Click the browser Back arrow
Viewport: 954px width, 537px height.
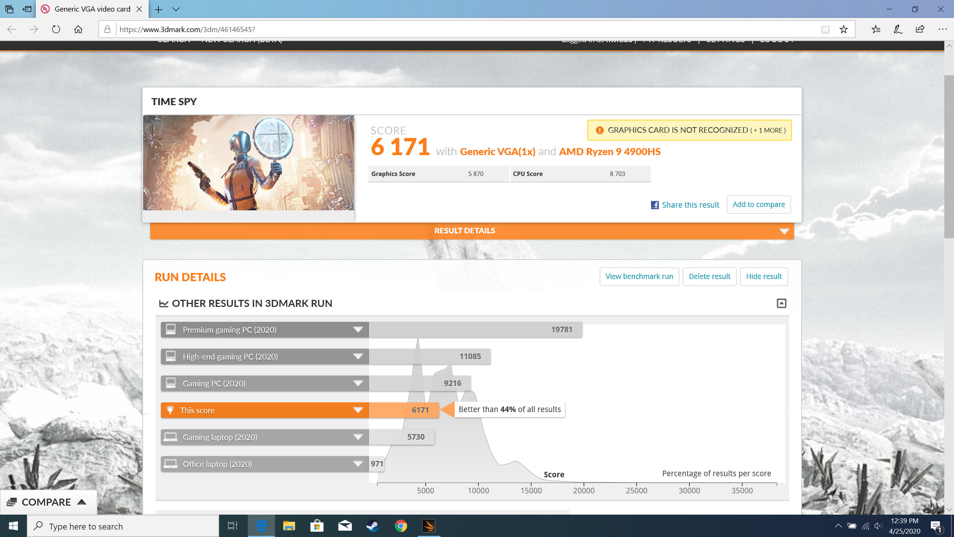click(12, 29)
